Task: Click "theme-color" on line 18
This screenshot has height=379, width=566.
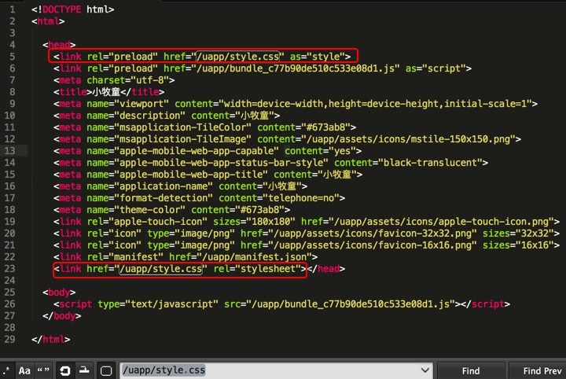Action: 150,210
